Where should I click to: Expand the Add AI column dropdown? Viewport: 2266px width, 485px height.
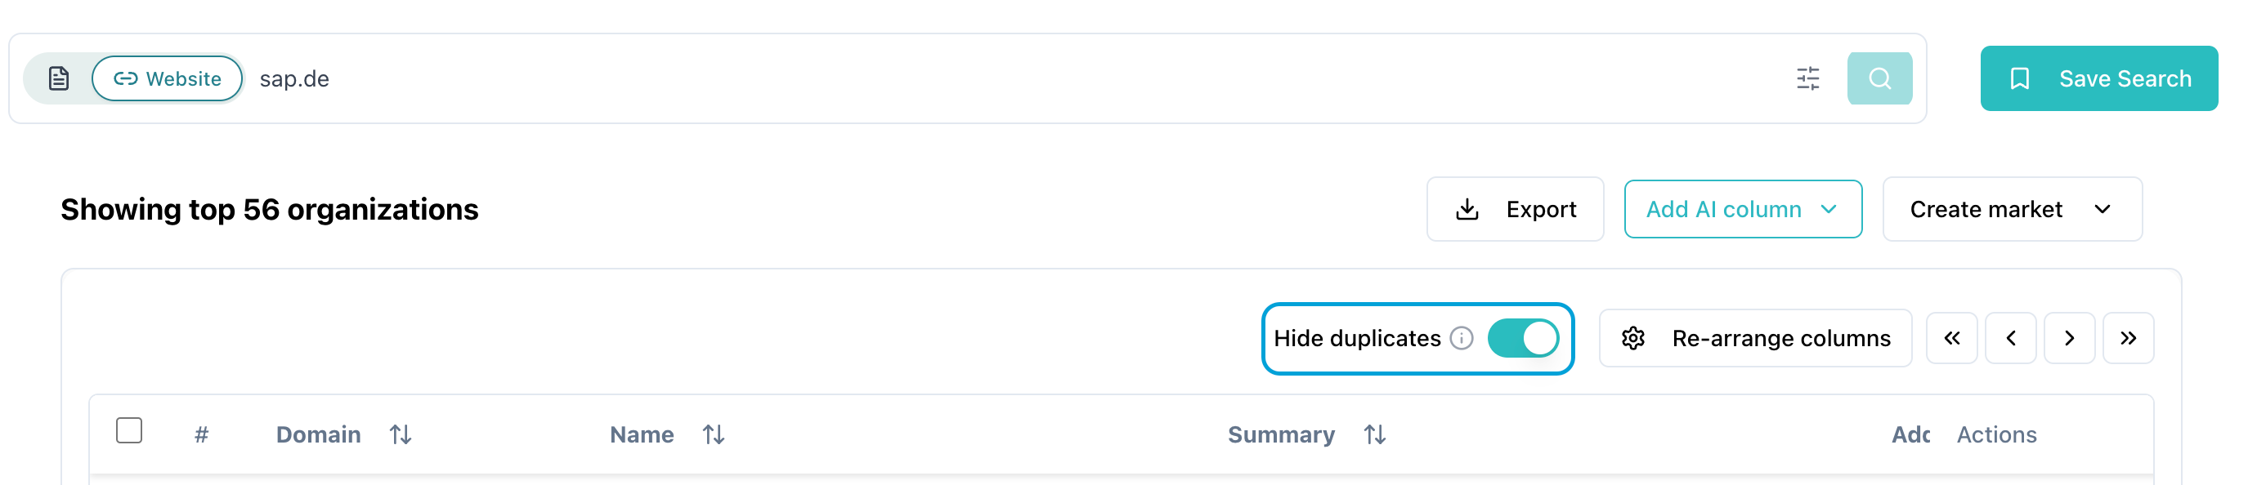[1743, 209]
